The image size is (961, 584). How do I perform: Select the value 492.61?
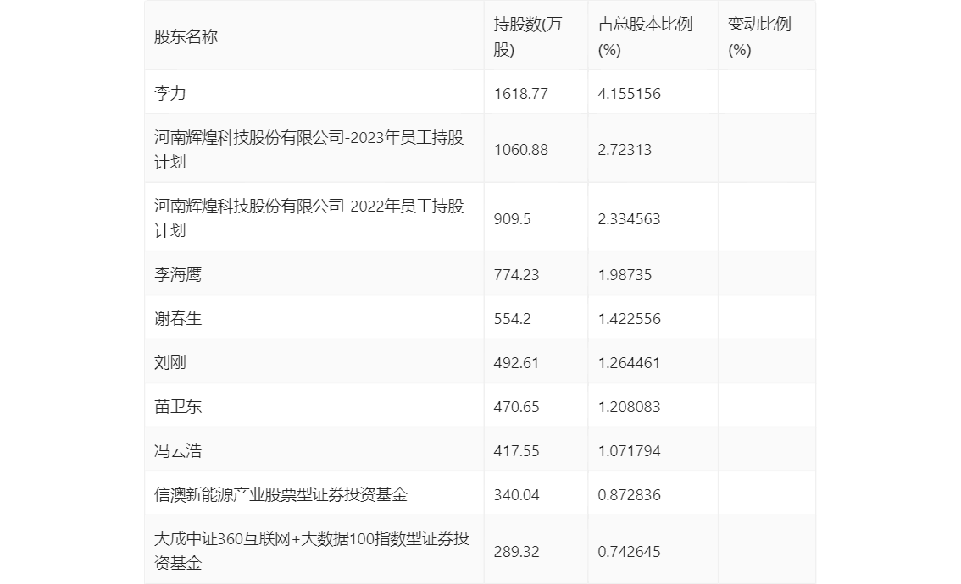click(516, 363)
